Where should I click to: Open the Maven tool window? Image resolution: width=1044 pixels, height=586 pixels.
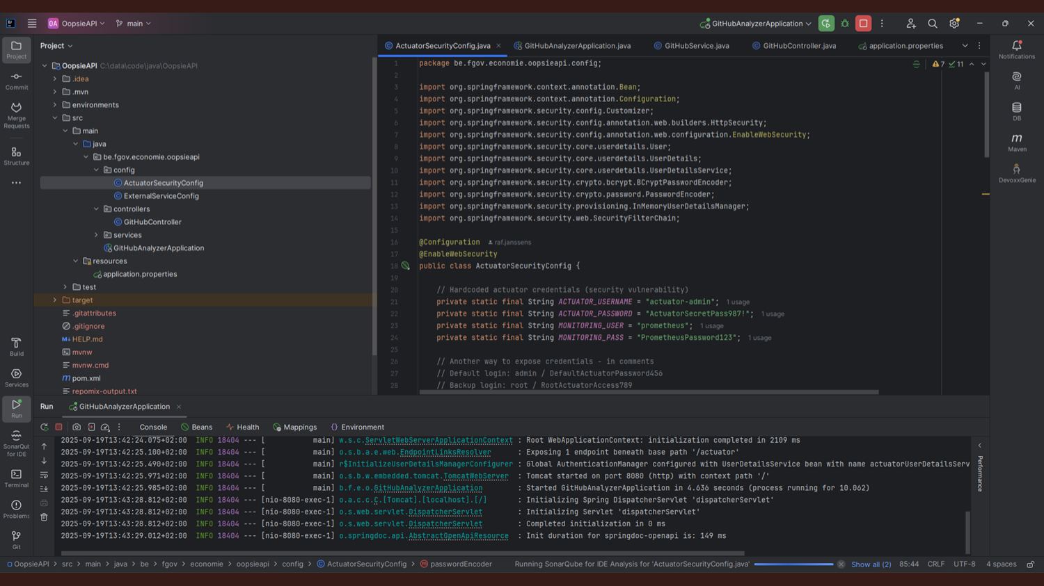click(x=1017, y=142)
